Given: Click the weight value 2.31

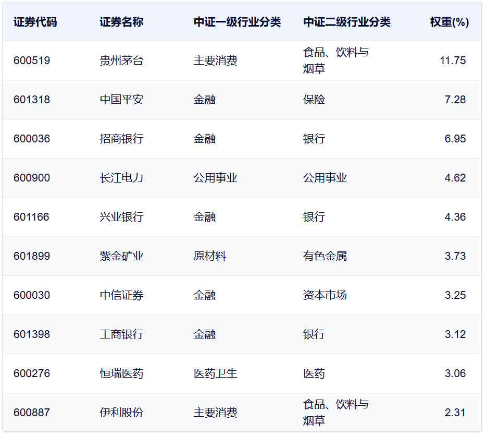Looking at the screenshot, I should (x=455, y=413).
